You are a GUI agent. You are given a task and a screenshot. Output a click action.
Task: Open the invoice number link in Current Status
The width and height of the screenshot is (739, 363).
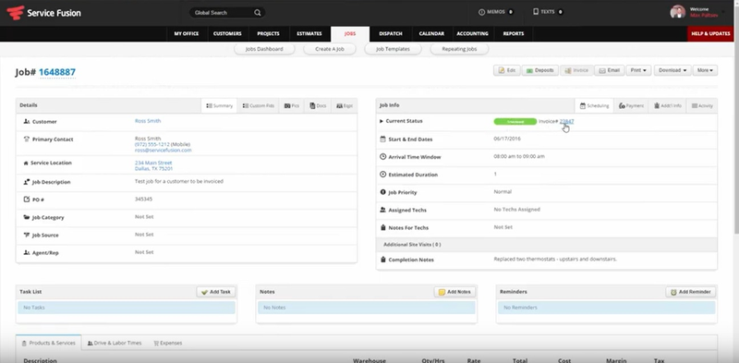[x=566, y=121]
